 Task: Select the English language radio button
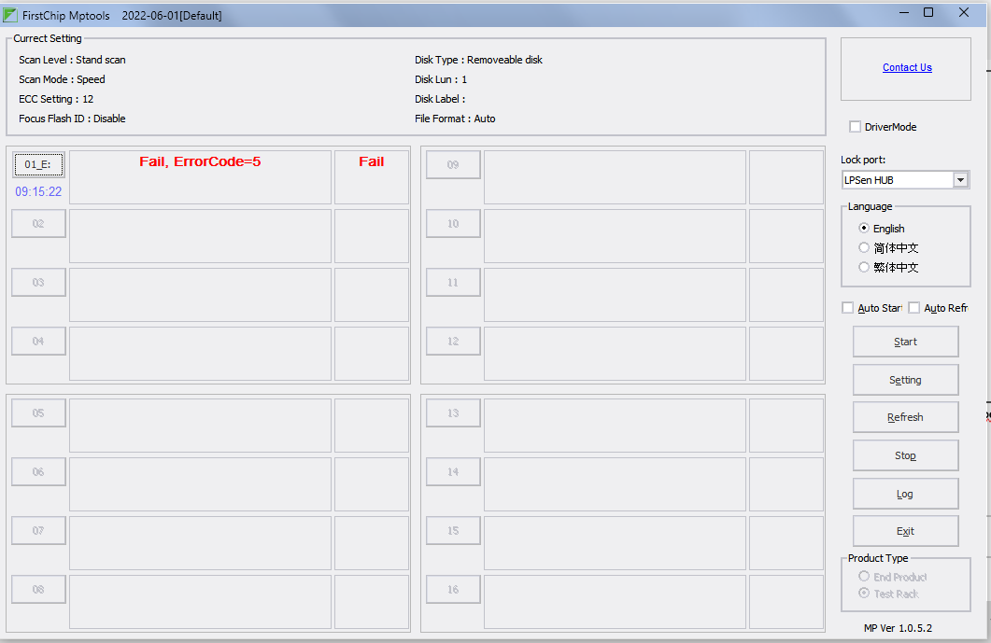pyautogui.click(x=864, y=229)
